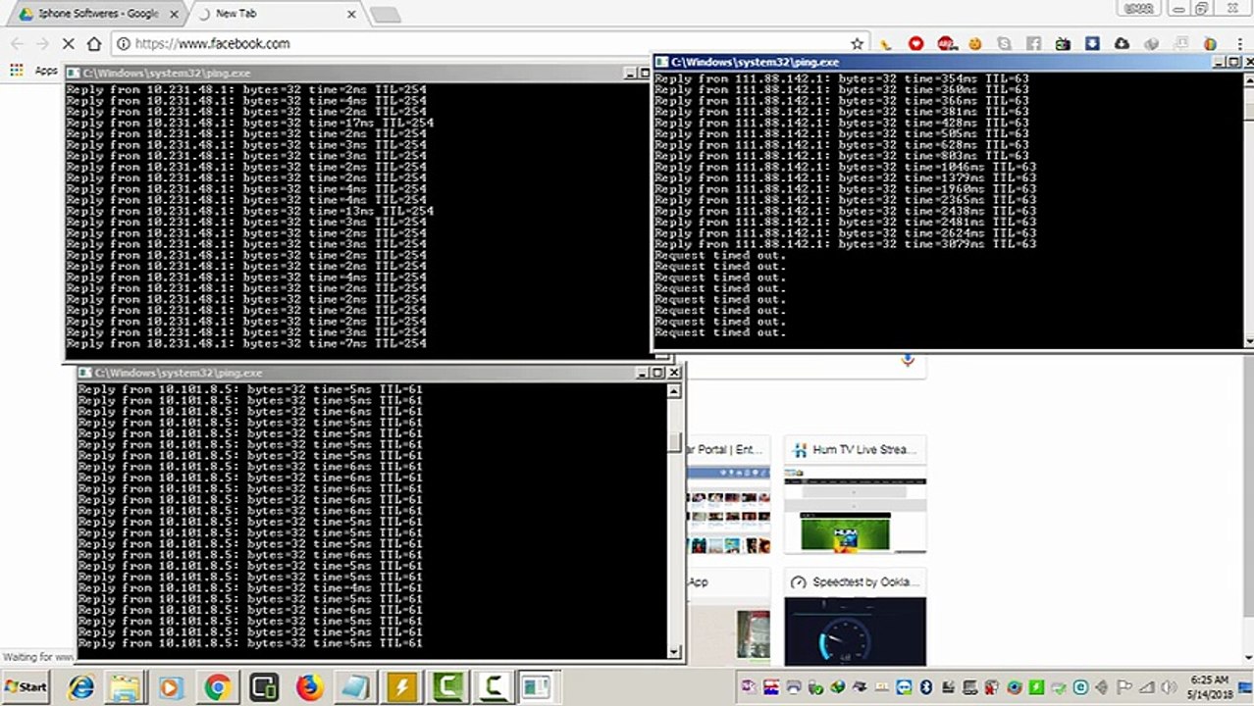Bookmark this page with the star icon
This screenshot has width=1254, height=706.
[x=857, y=44]
